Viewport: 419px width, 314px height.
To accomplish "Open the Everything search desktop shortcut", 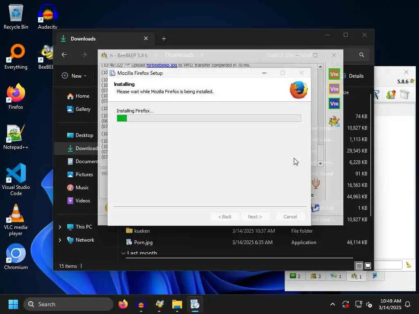I will (16, 56).
